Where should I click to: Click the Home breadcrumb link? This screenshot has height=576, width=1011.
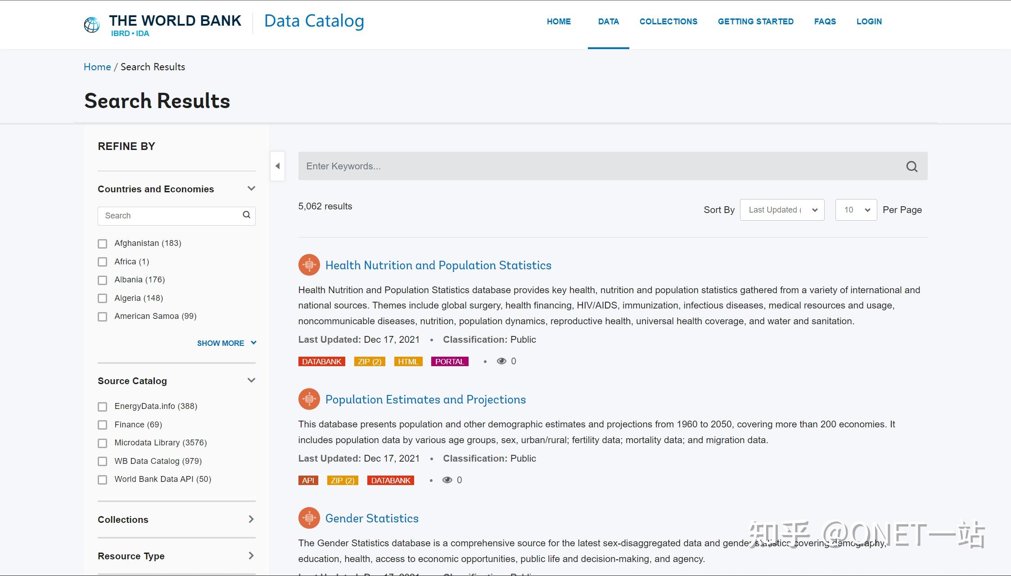[97, 67]
